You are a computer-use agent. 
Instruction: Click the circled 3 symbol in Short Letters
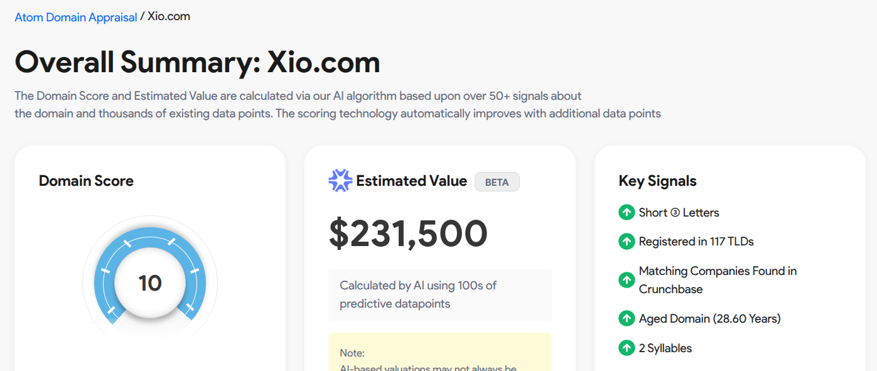[x=675, y=213]
